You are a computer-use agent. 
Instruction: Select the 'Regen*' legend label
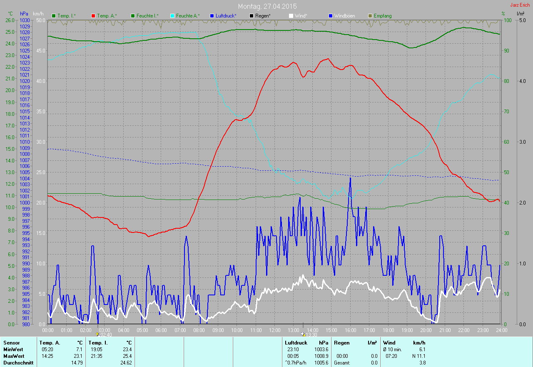point(263,16)
